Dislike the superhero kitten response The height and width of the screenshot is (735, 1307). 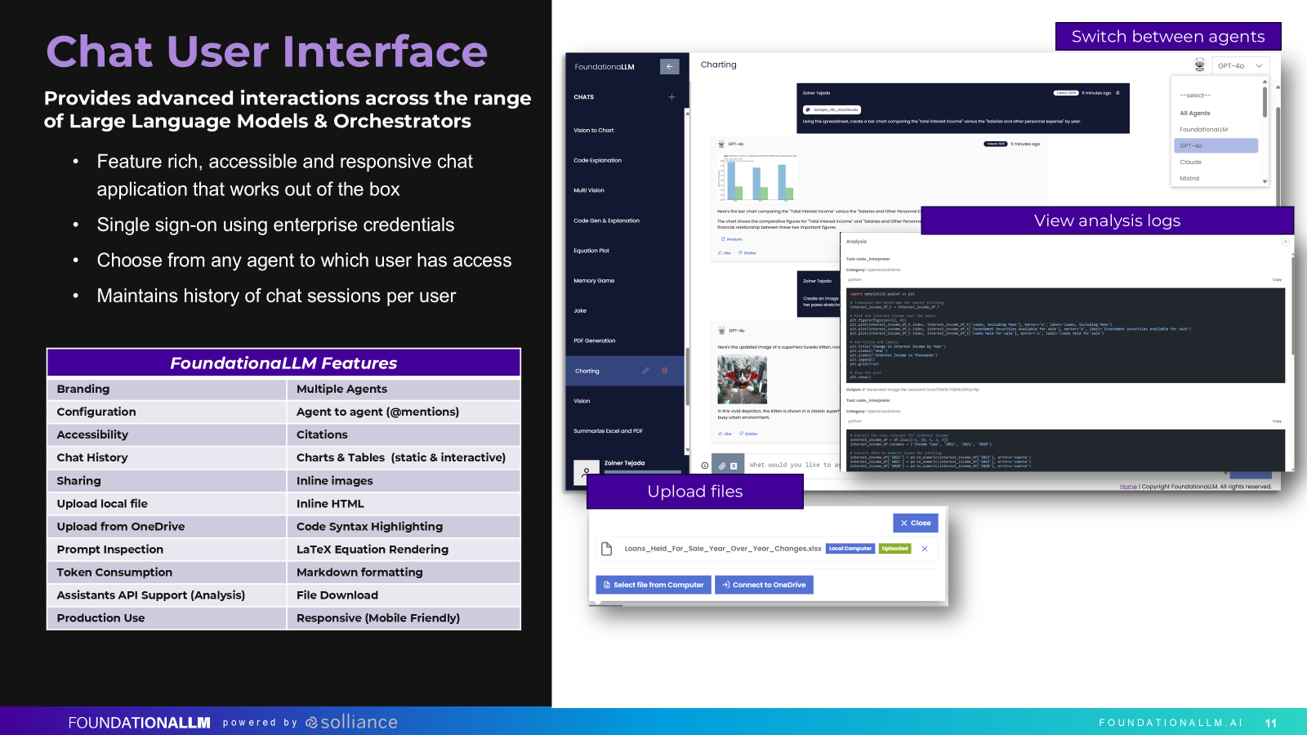click(748, 434)
